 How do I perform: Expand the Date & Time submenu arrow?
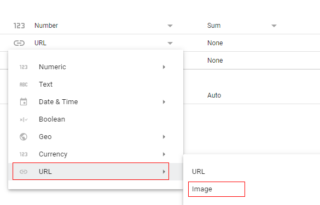point(164,102)
